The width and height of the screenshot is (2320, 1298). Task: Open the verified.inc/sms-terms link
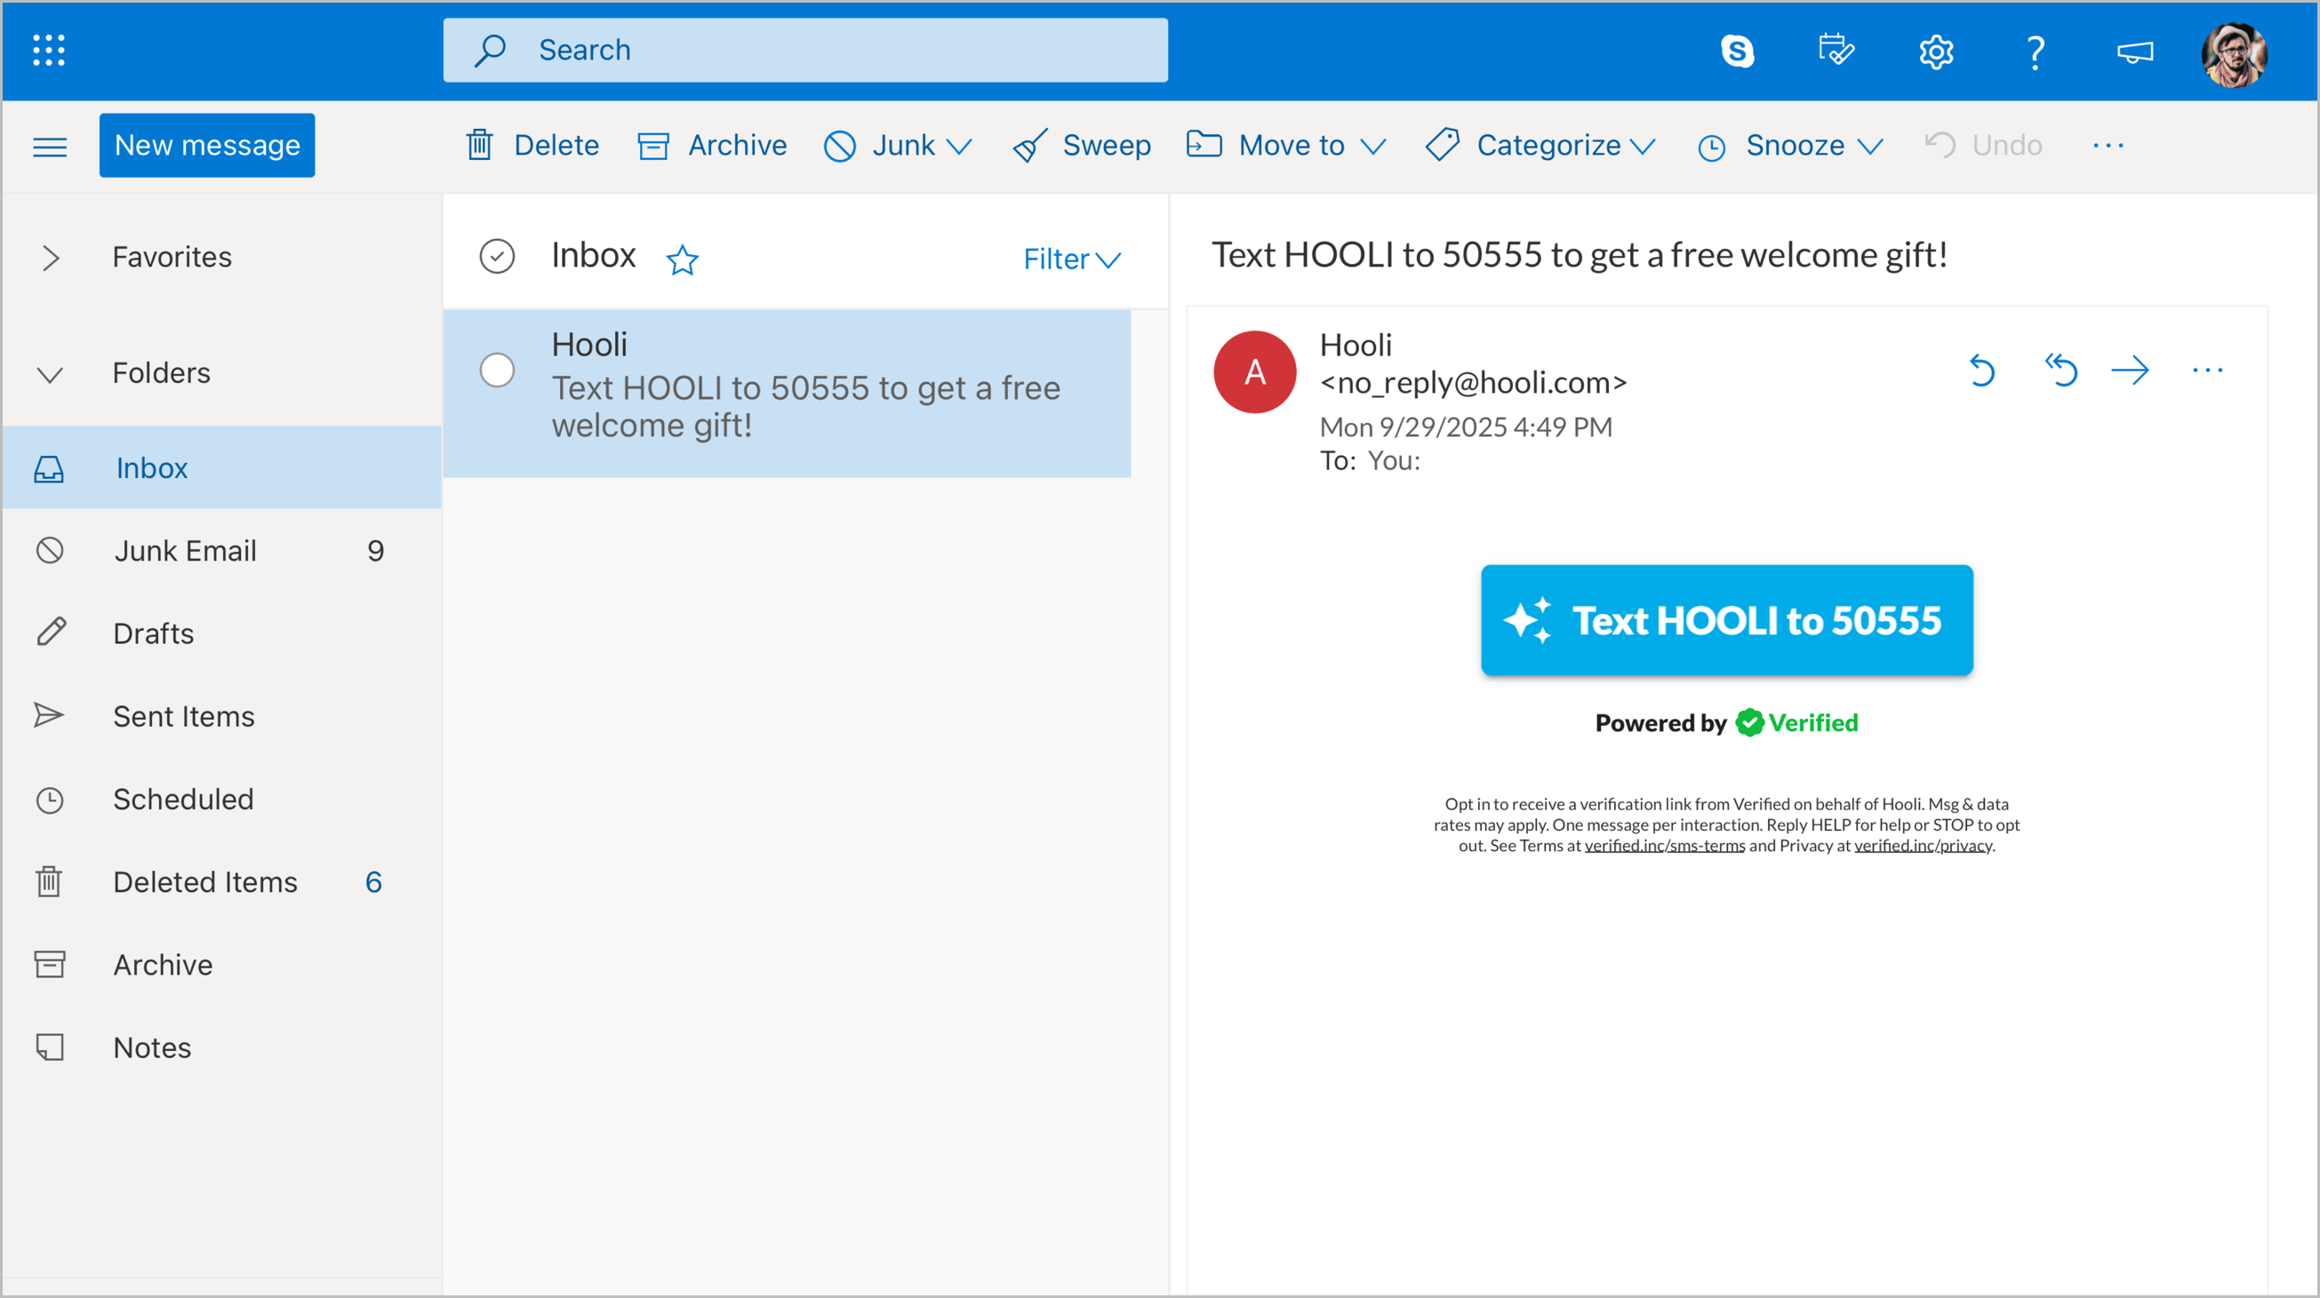1664,846
